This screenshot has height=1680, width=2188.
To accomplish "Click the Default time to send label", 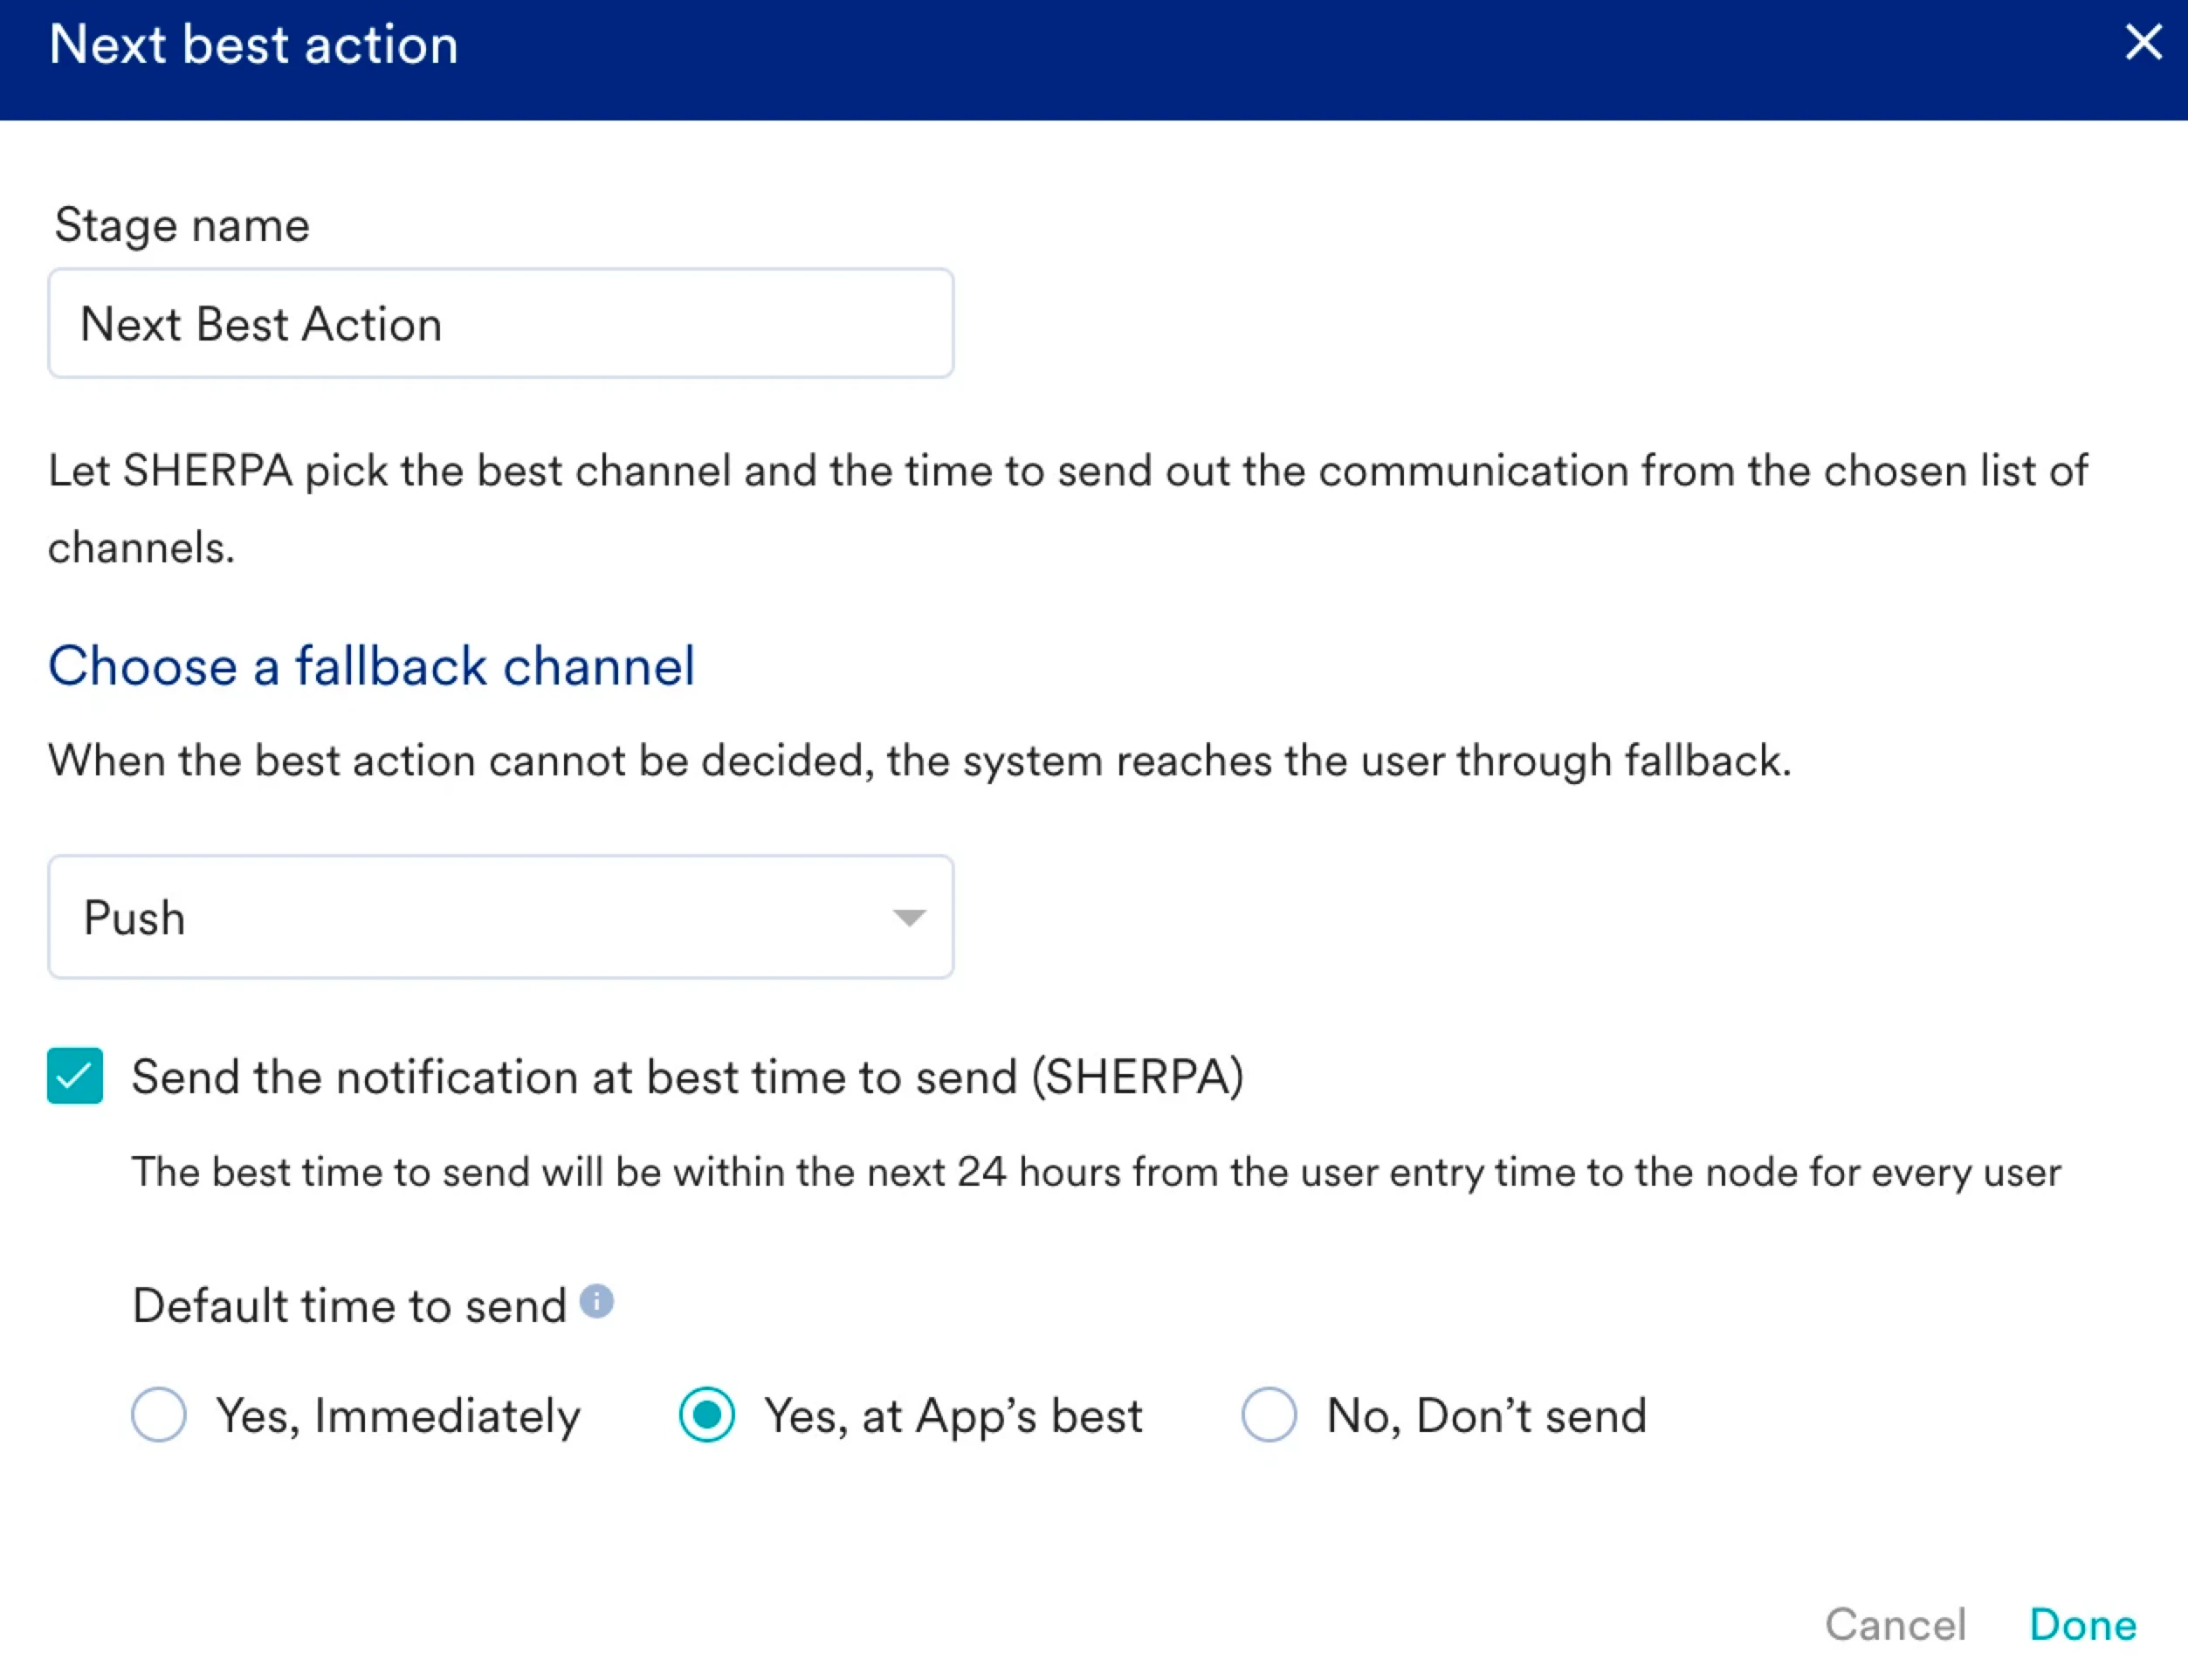I will (x=349, y=1306).
